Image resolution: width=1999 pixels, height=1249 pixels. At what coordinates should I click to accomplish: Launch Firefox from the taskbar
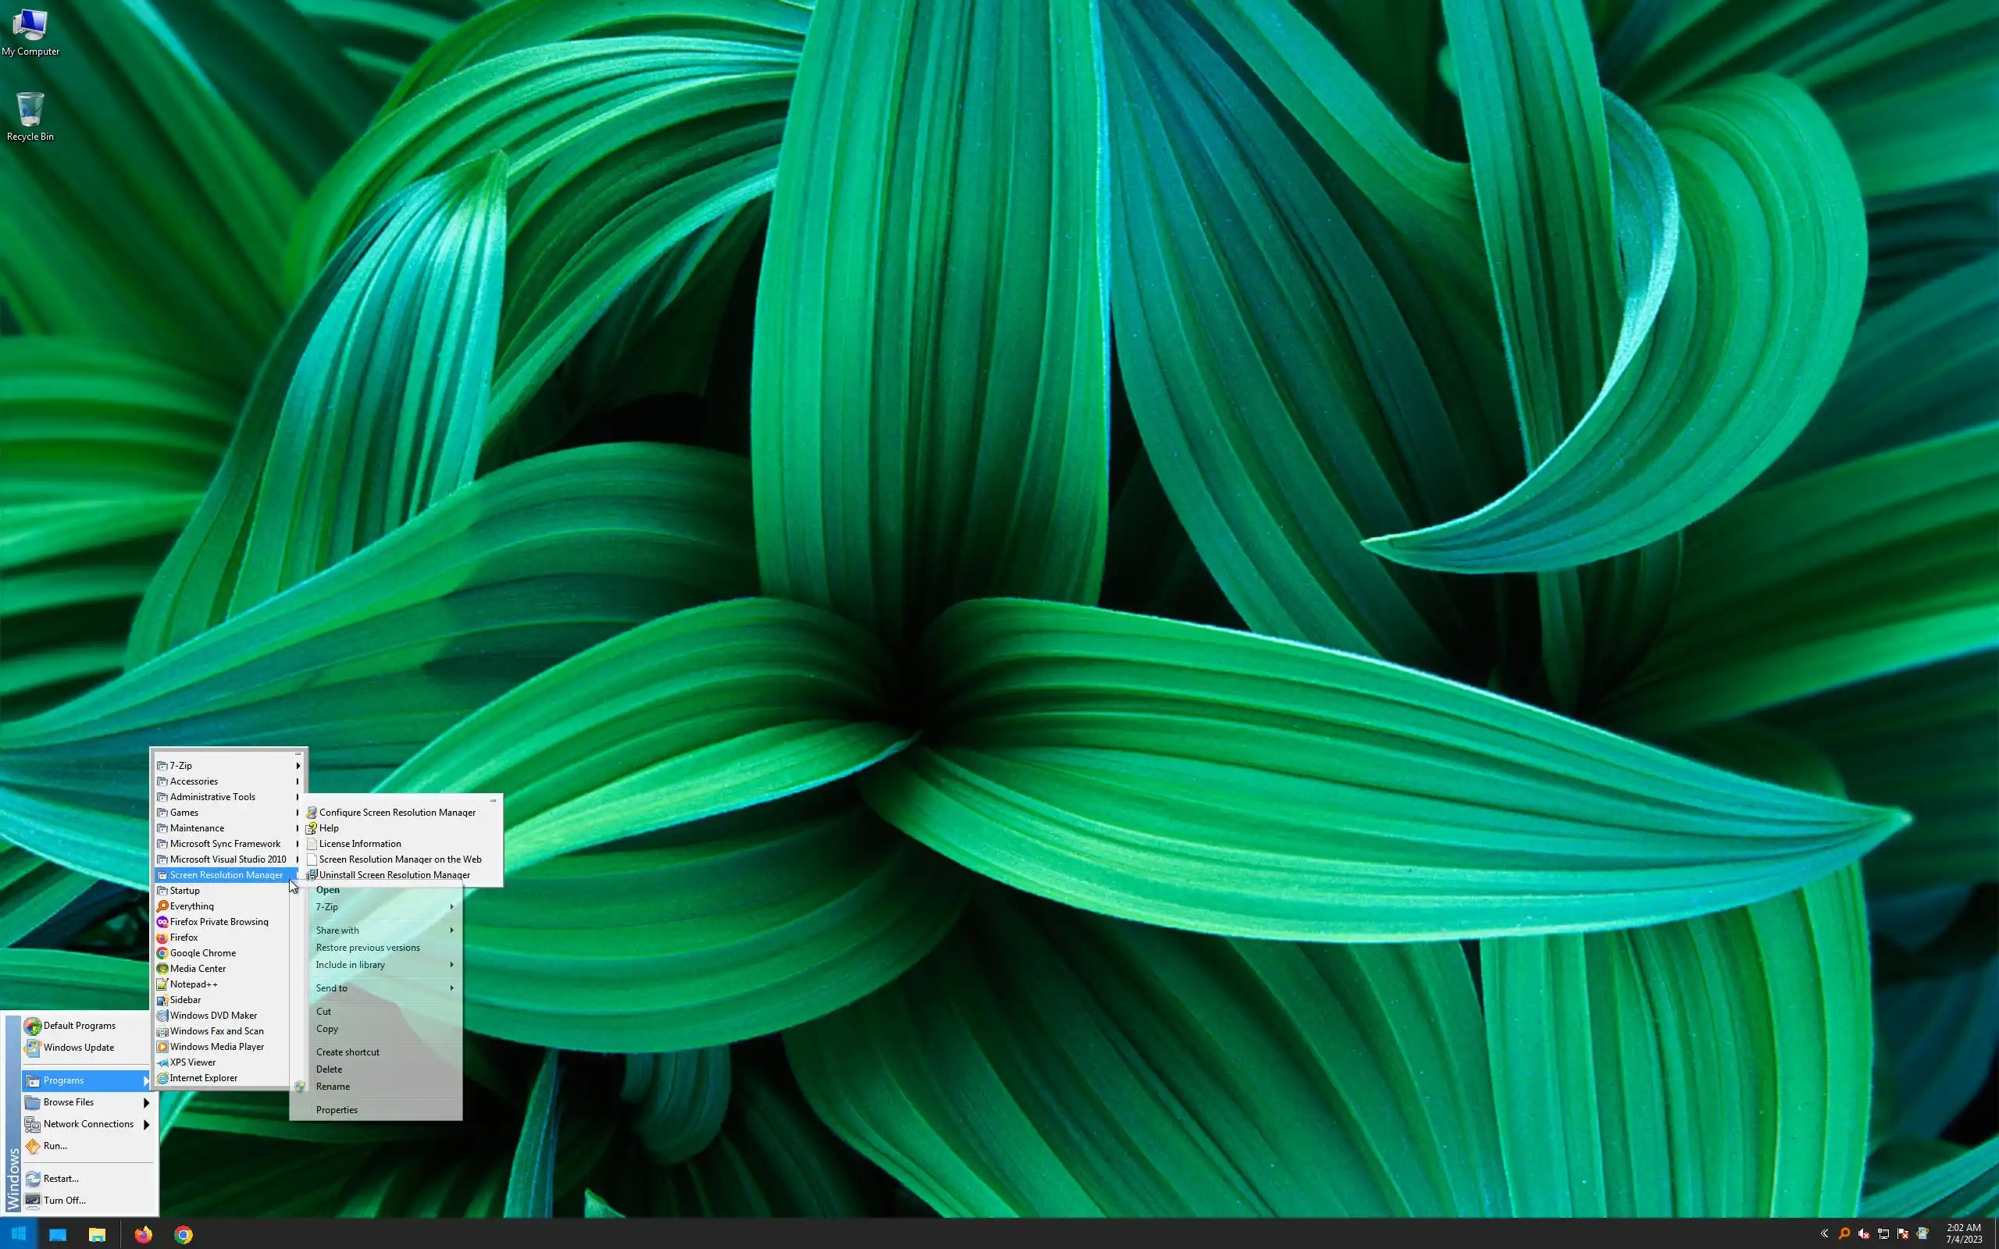coord(144,1234)
